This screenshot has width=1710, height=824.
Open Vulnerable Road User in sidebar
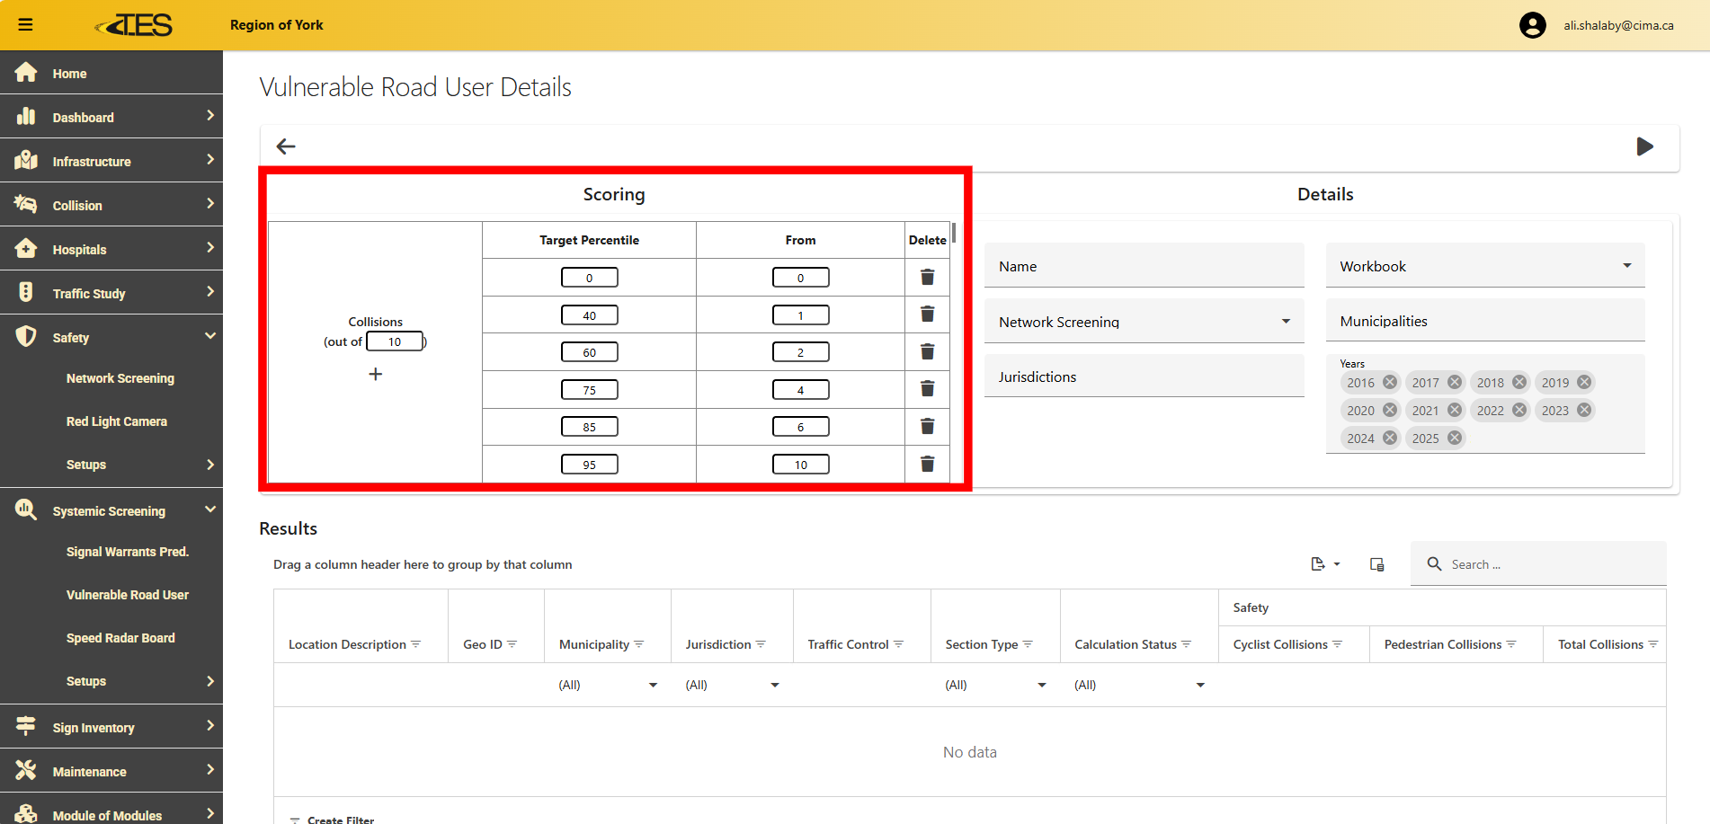pyautogui.click(x=127, y=595)
